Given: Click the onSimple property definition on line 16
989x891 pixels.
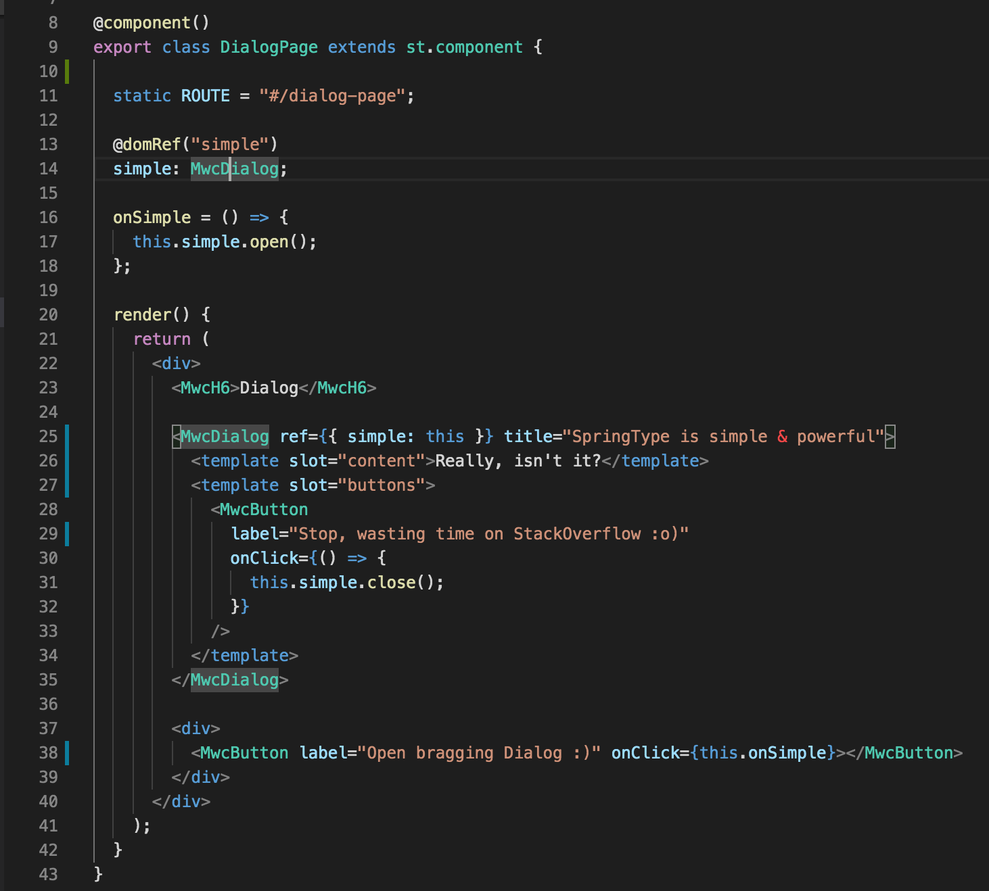Looking at the screenshot, I should [152, 218].
